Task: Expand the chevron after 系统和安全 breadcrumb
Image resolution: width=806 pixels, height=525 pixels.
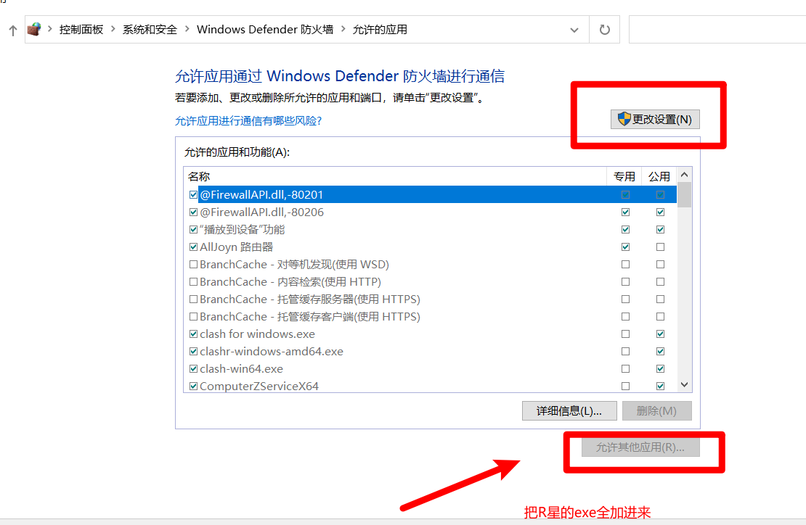Action: click(187, 29)
